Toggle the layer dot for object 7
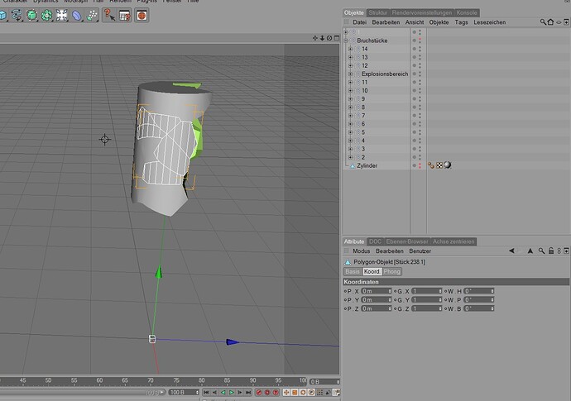The image size is (571, 401). pos(414,116)
